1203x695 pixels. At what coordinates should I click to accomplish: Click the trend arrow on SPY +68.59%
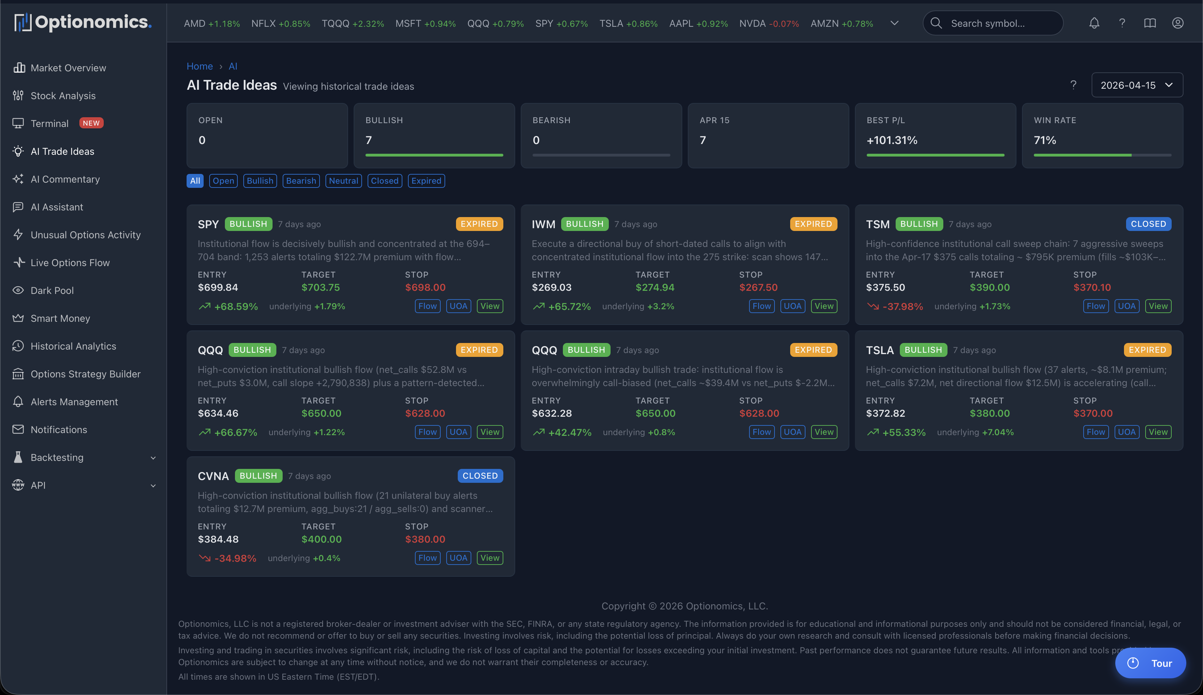204,306
